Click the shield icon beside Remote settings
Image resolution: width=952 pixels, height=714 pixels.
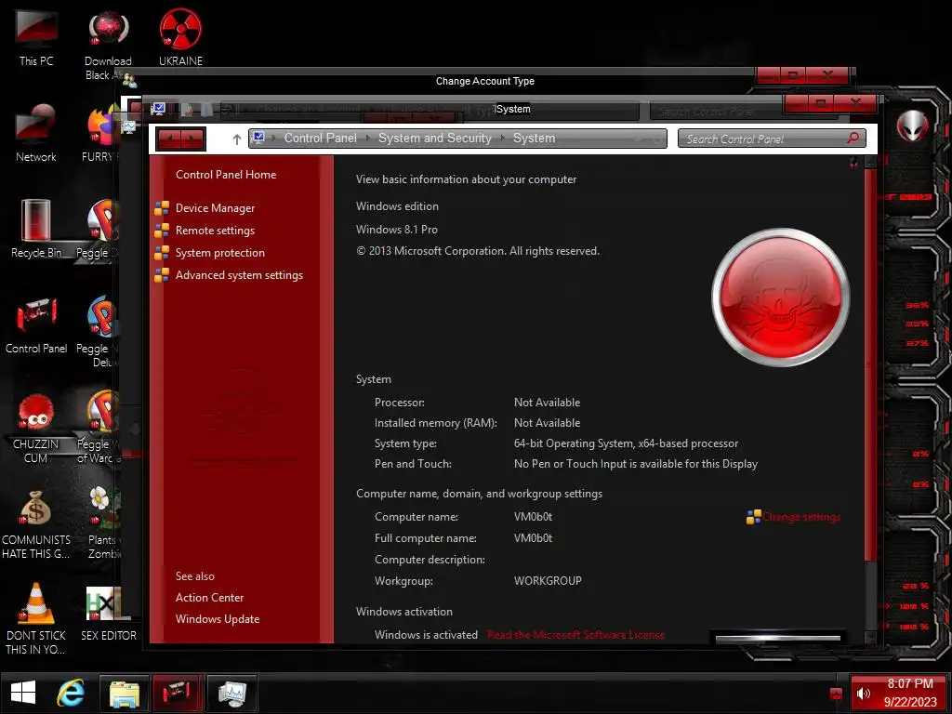pyautogui.click(x=162, y=231)
